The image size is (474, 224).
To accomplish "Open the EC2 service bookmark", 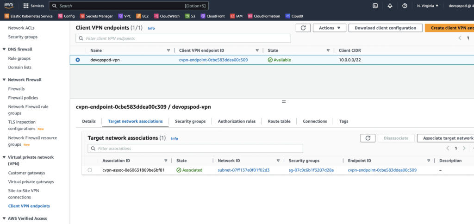I will 143,16.
